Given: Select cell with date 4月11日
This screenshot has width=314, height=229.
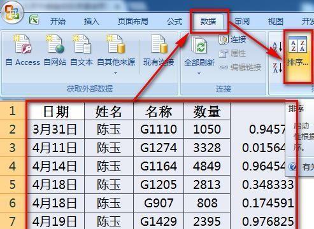Looking at the screenshot, I should [x=56, y=148].
